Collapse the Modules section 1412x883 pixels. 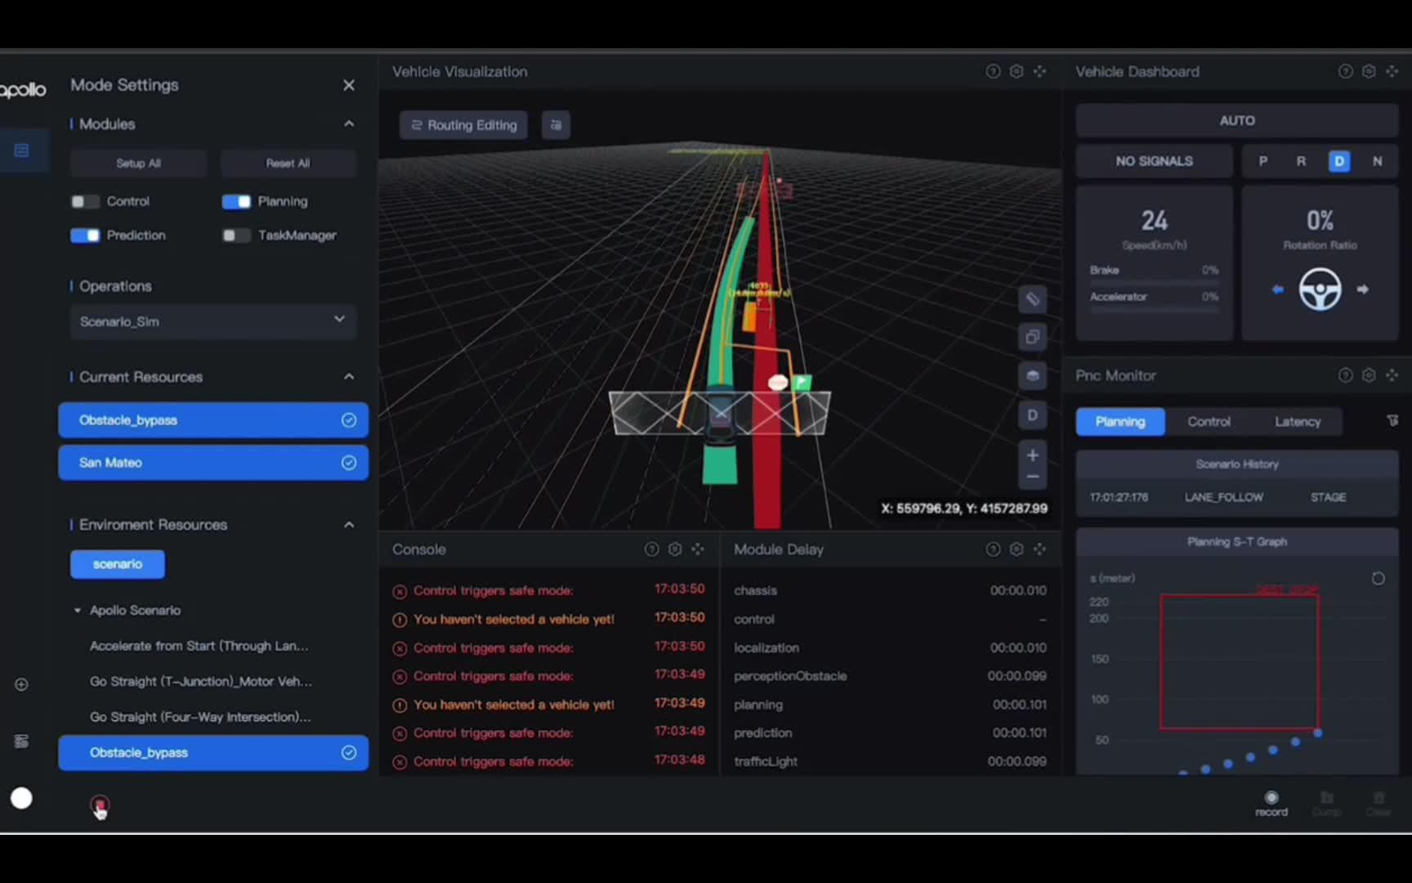349,123
